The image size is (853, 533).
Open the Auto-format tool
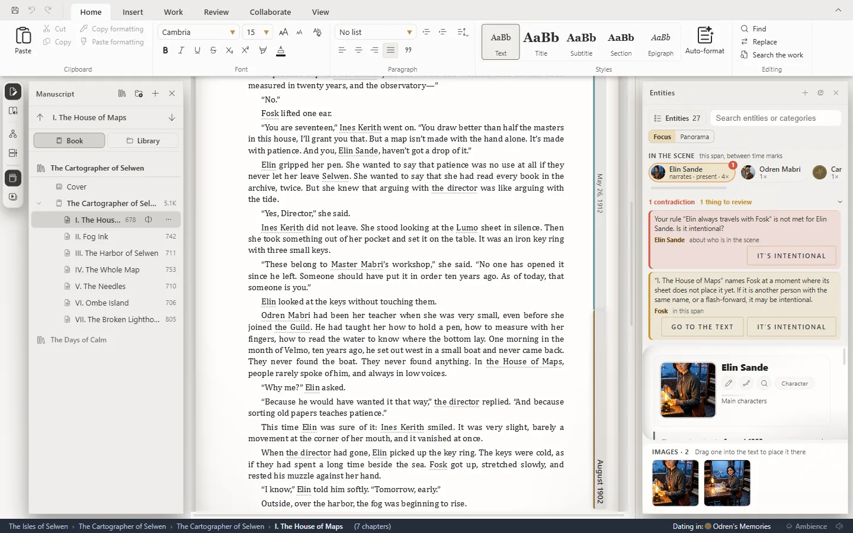(x=705, y=40)
